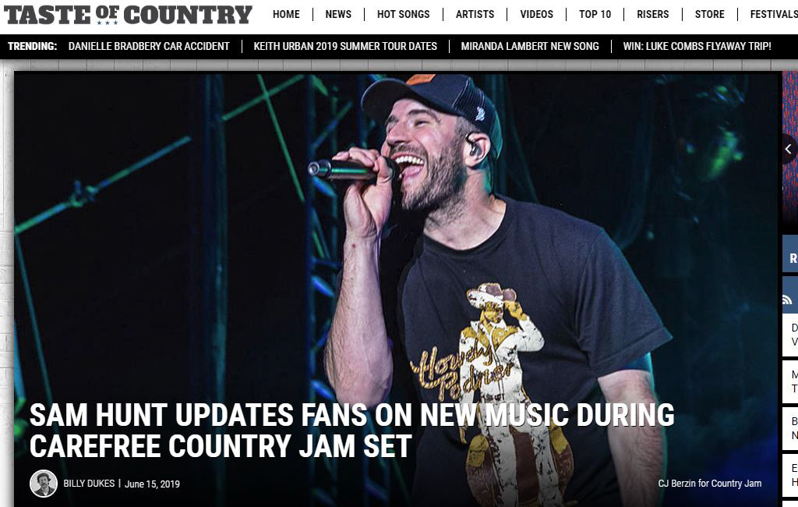
Task: Open the Festivals menu item
Action: point(774,14)
